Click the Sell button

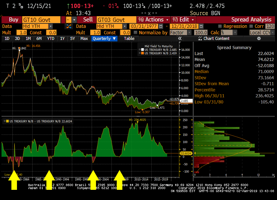87,20
